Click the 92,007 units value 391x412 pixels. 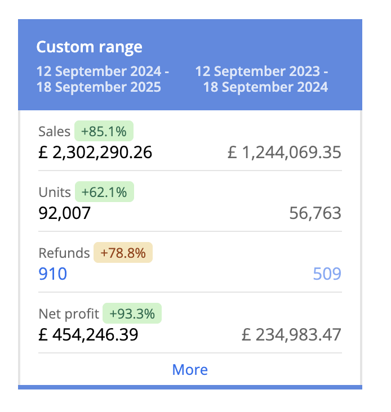64,213
